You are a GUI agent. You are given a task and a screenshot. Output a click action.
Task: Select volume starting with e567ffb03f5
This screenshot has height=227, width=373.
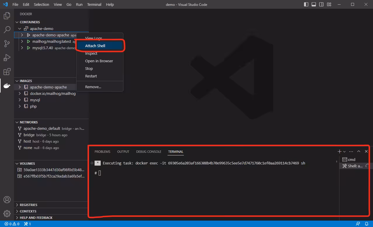[51, 176]
